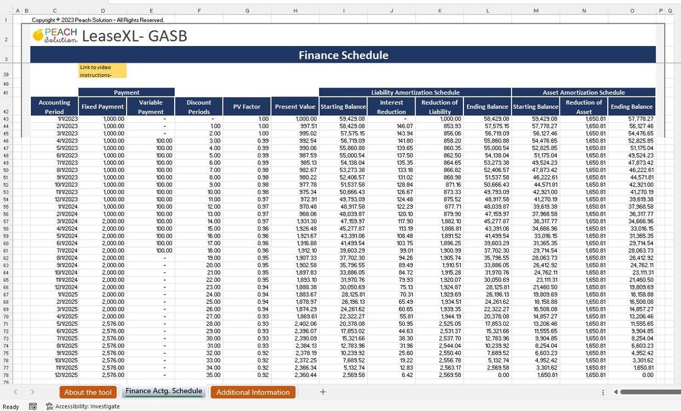
Task: Click the Finance Schedule title cell
Action: [343, 55]
